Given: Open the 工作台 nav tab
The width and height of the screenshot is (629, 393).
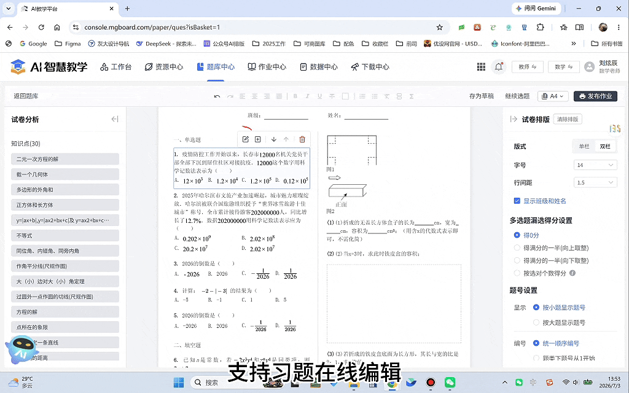Looking at the screenshot, I should (116, 67).
